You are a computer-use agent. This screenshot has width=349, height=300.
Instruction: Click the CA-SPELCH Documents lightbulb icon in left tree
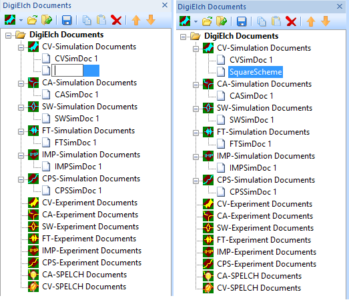[x=33, y=275]
